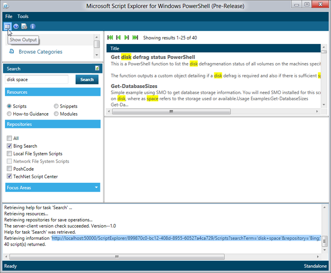Viewport: 331px width, 273px height.
Task: Click the Show Output toolbar icon
Action: [x=7, y=27]
